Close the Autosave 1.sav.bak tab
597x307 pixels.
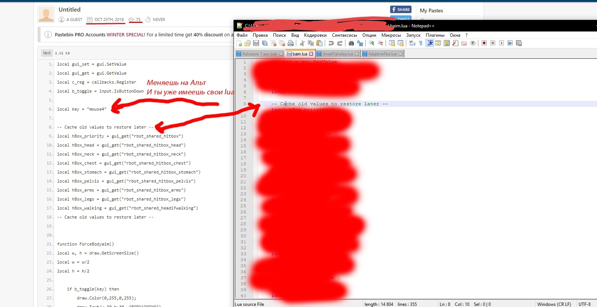pyautogui.click(x=282, y=54)
